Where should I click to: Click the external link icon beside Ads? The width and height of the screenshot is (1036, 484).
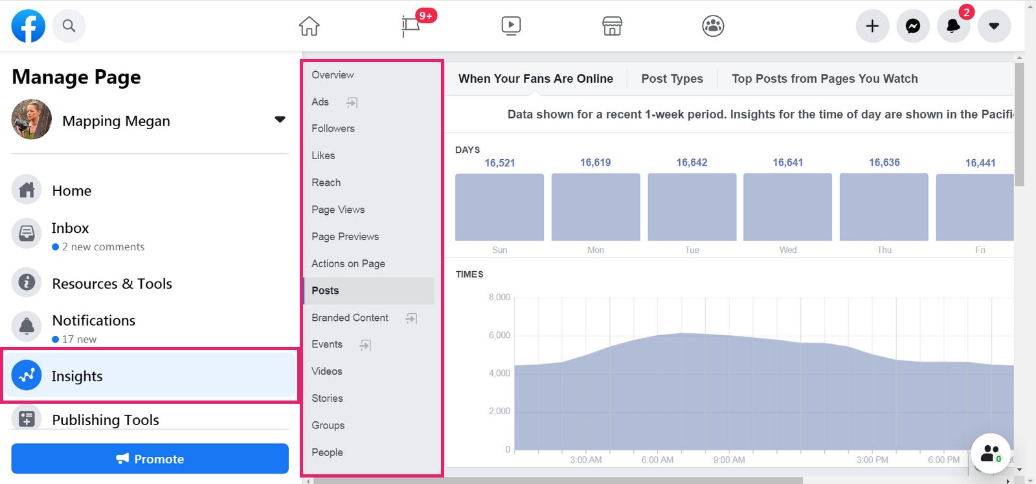[x=352, y=102]
